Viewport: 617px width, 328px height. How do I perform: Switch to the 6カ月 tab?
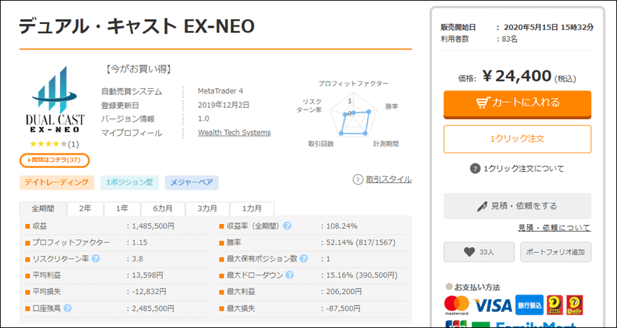tap(163, 209)
